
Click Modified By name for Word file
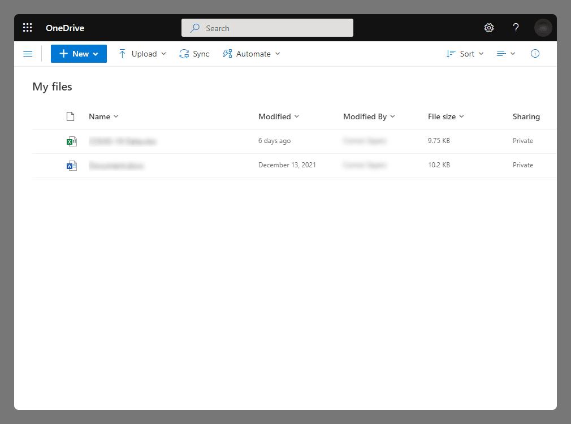click(365, 165)
